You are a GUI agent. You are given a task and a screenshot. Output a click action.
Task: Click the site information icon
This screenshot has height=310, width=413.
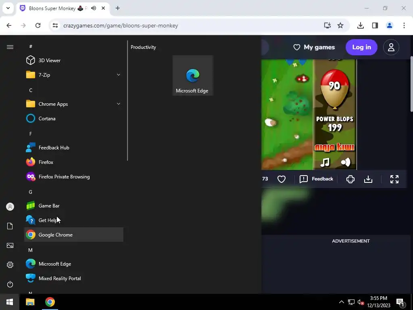point(55,25)
